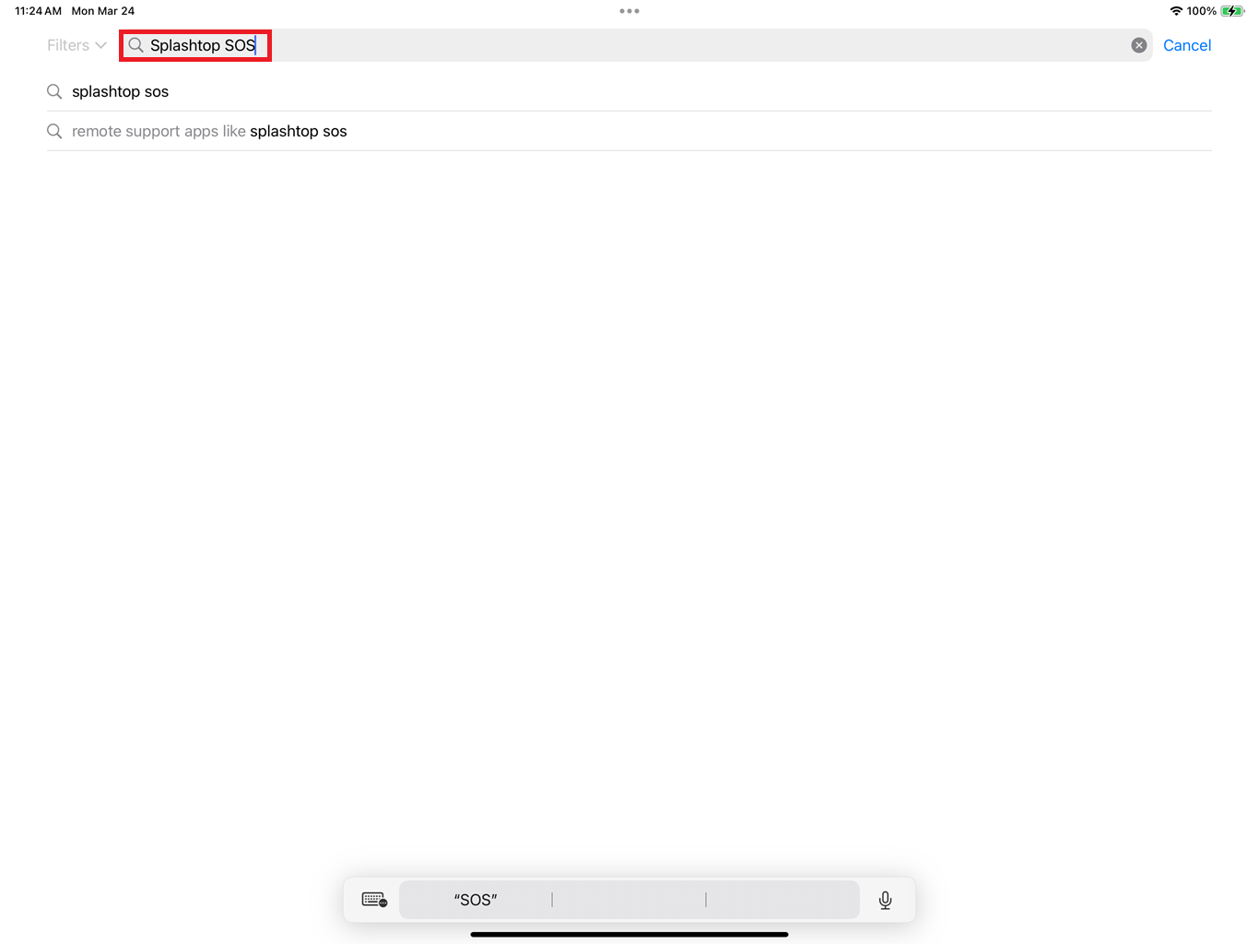Tap the battery charging icon
The height and width of the screenshot is (944, 1259).
click(x=1232, y=11)
